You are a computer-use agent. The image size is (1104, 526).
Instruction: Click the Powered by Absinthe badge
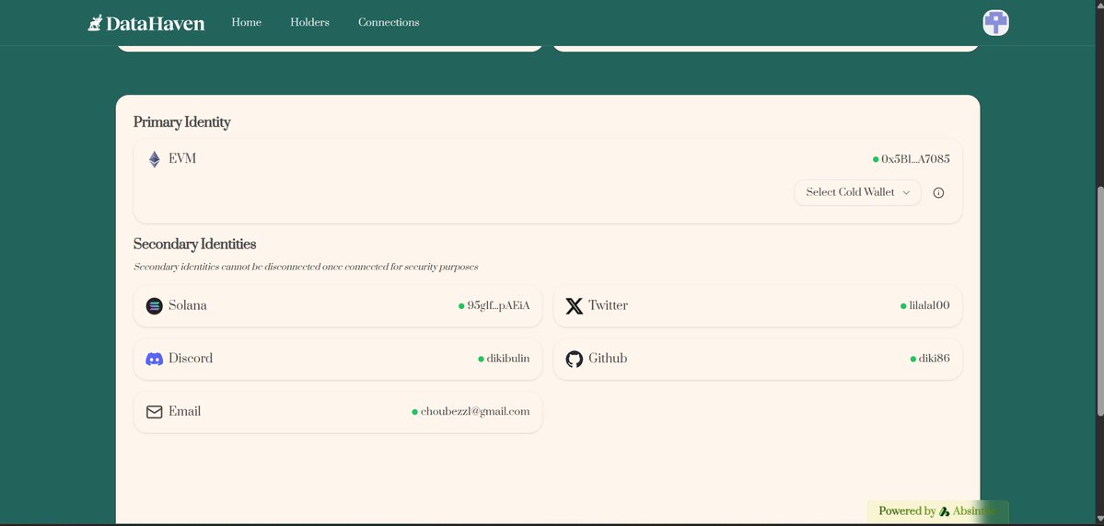[x=938, y=511]
